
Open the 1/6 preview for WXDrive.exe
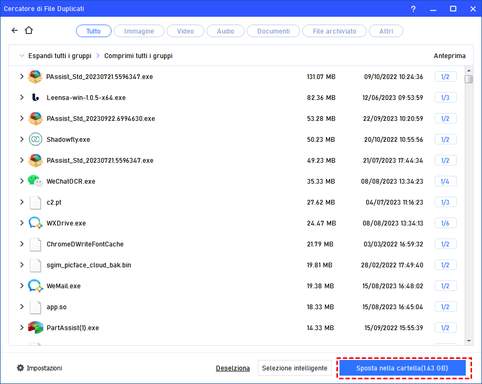(445, 223)
